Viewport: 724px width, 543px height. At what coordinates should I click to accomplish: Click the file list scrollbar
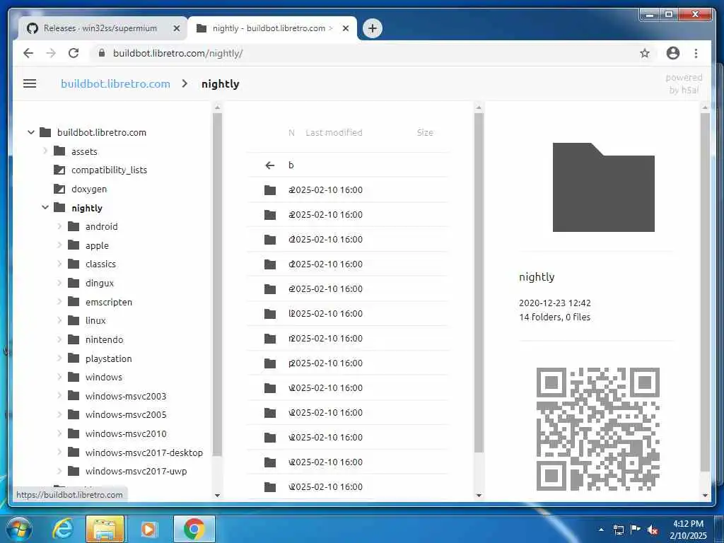tap(479, 281)
